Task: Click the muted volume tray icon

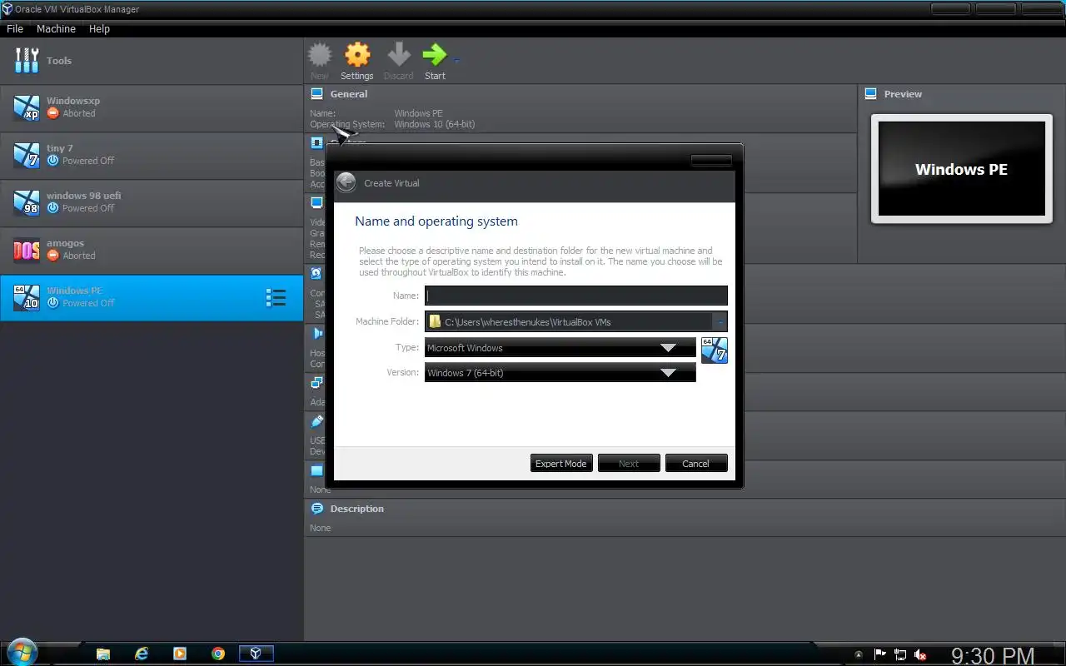Action: (921, 654)
